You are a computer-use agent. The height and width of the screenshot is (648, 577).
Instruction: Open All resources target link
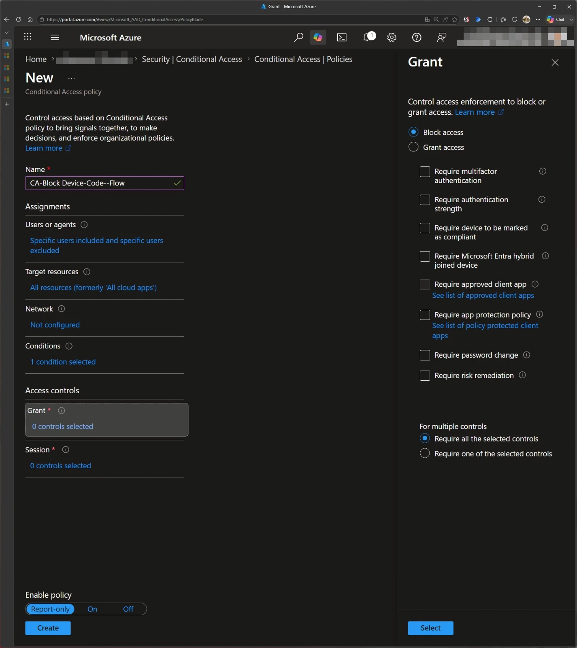(94, 288)
